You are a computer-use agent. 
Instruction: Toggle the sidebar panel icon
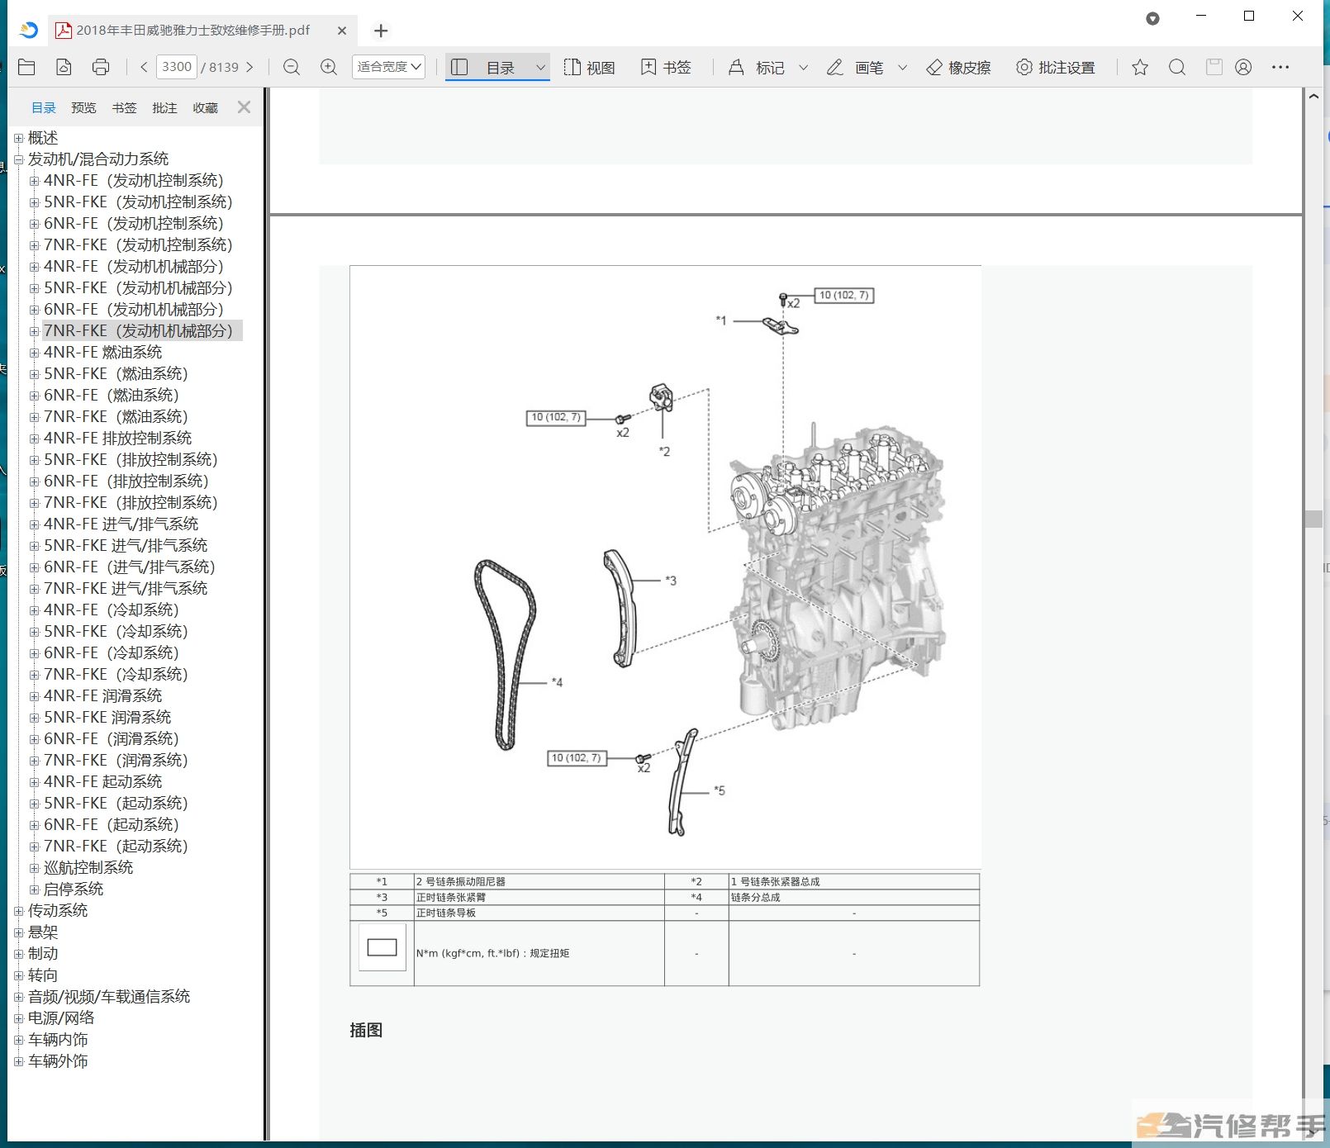(460, 68)
